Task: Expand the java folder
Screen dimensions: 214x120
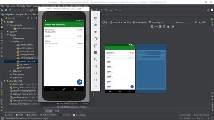Action: pyautogui.click(x=8, y=32)
